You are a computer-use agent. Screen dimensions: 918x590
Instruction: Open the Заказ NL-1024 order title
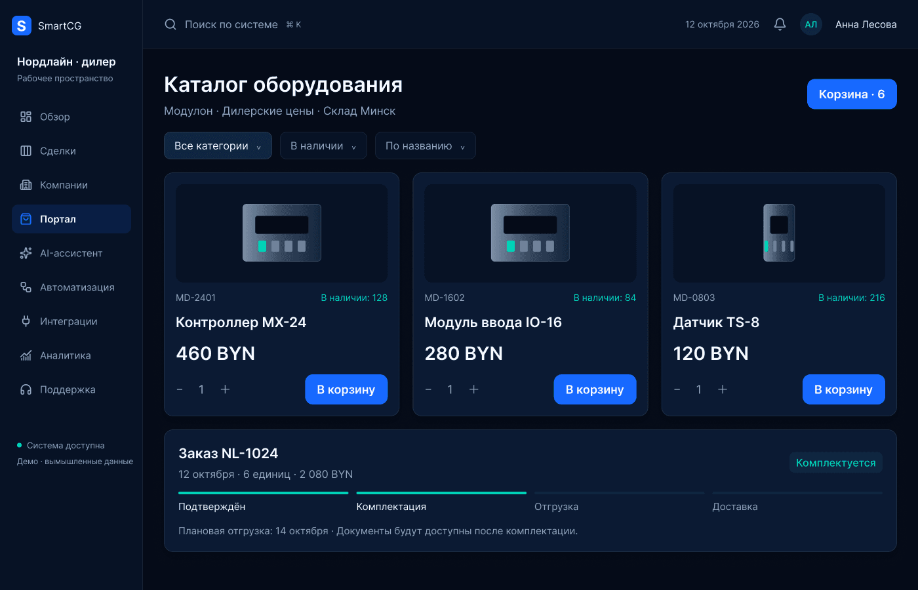point(228,454)
